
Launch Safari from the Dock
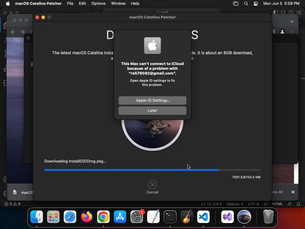click(x=70, y=217)
